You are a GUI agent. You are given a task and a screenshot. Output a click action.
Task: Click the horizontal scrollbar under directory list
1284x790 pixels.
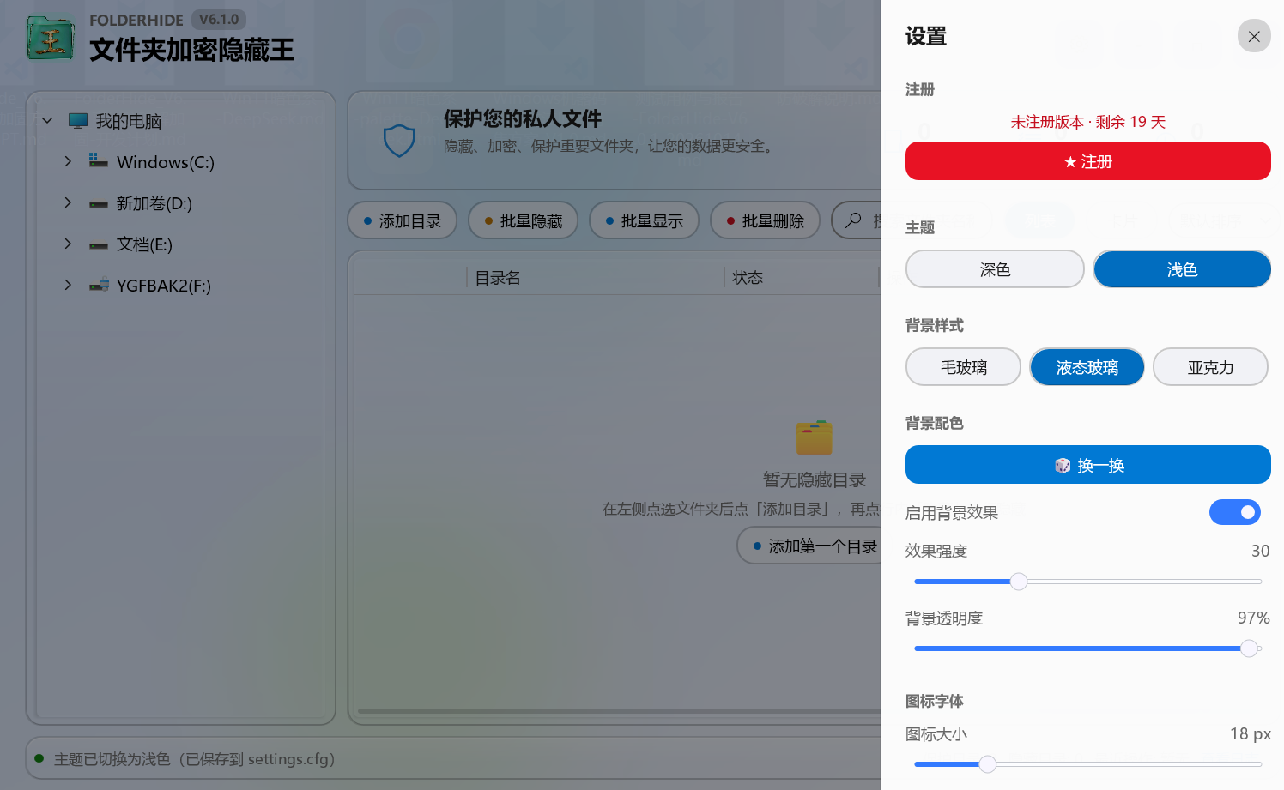click(x=620, y=711)
